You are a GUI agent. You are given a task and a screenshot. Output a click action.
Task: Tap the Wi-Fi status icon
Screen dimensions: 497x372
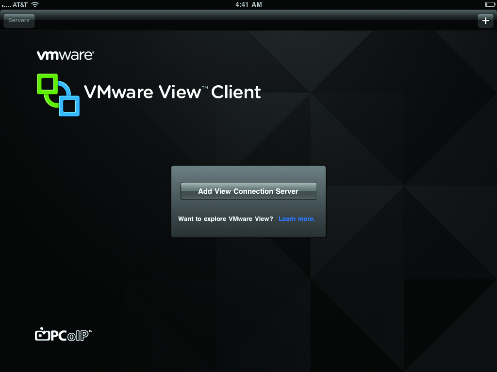pyautogui.click(x=35, y=4)
